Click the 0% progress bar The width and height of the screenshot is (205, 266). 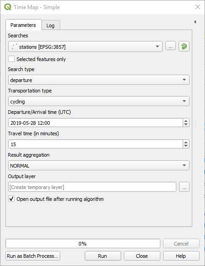point(83,244)
